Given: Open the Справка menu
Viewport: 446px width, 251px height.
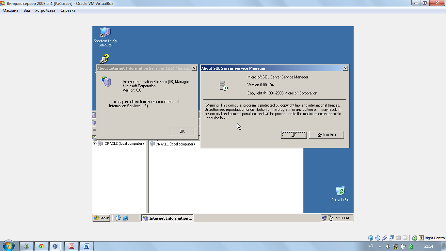Looking at the screenshot, I should 68,10.
